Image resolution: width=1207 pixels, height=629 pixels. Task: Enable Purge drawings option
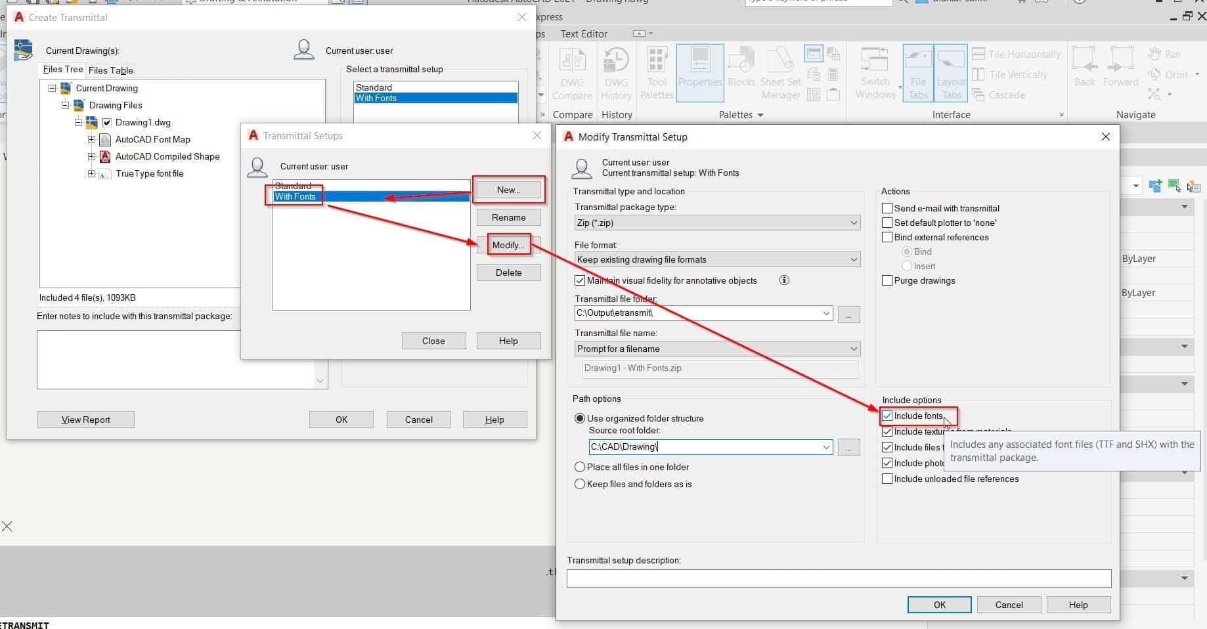pyautogui.click(x=887, y=281)
